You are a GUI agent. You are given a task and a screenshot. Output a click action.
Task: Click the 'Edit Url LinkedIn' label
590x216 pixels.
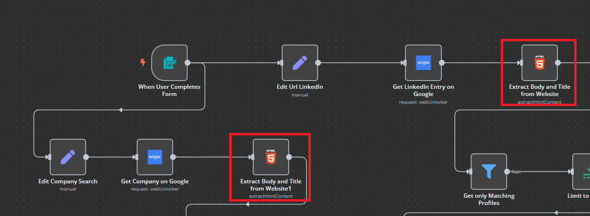pyautogui.click(x=300, y=87)
